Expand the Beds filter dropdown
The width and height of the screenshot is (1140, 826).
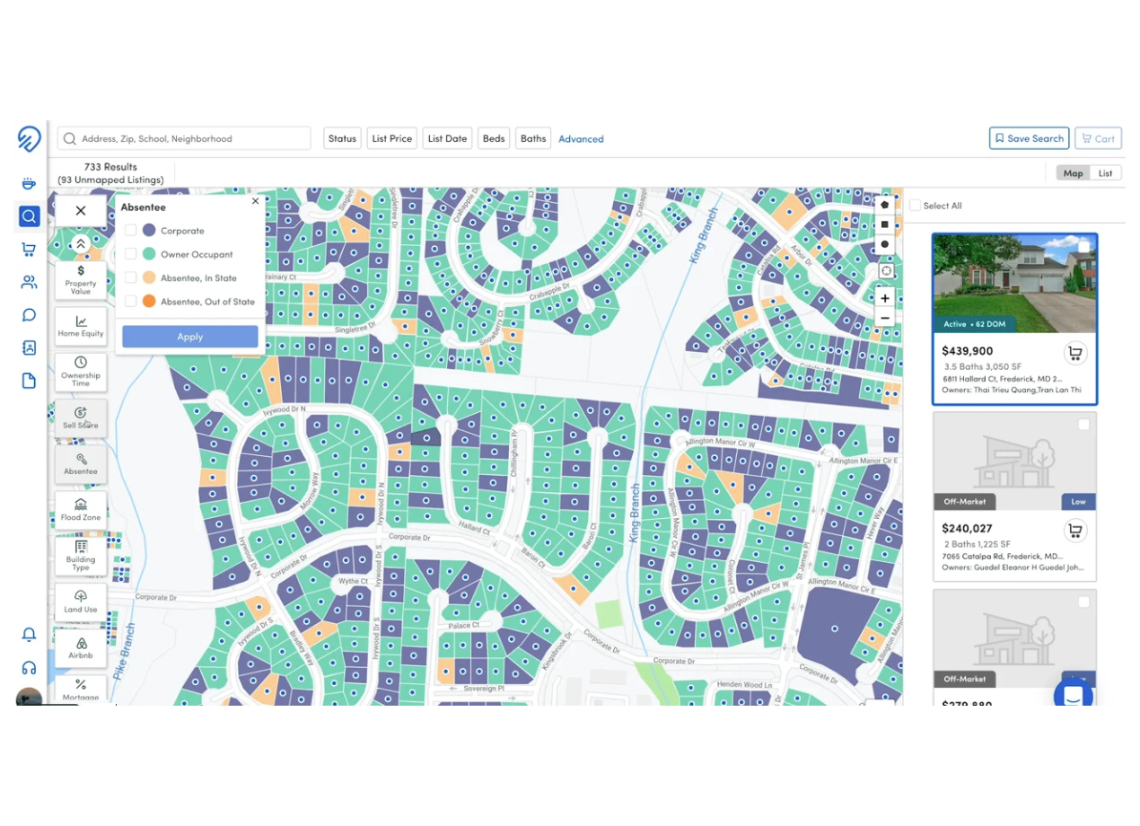tap(494, 138)
